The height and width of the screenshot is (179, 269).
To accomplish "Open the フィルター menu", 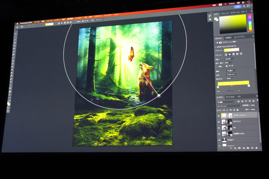I will [79, 18].
